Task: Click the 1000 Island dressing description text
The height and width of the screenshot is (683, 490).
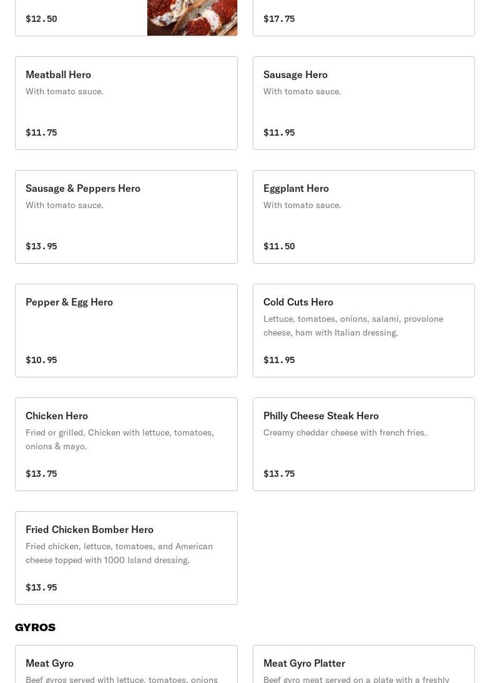Action: point(119,553)
